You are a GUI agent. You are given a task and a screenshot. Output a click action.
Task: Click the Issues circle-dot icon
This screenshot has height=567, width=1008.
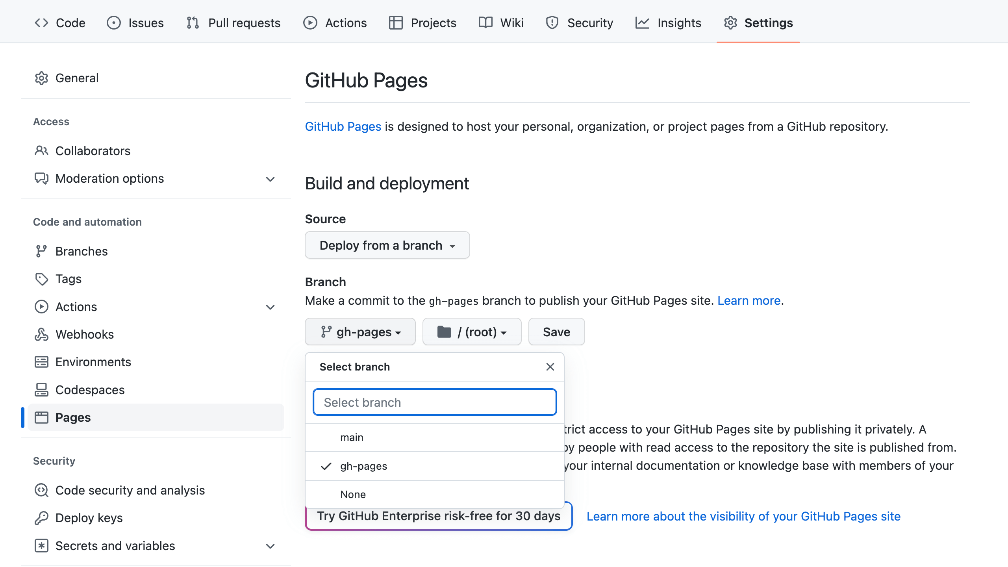tap(114, 23)
